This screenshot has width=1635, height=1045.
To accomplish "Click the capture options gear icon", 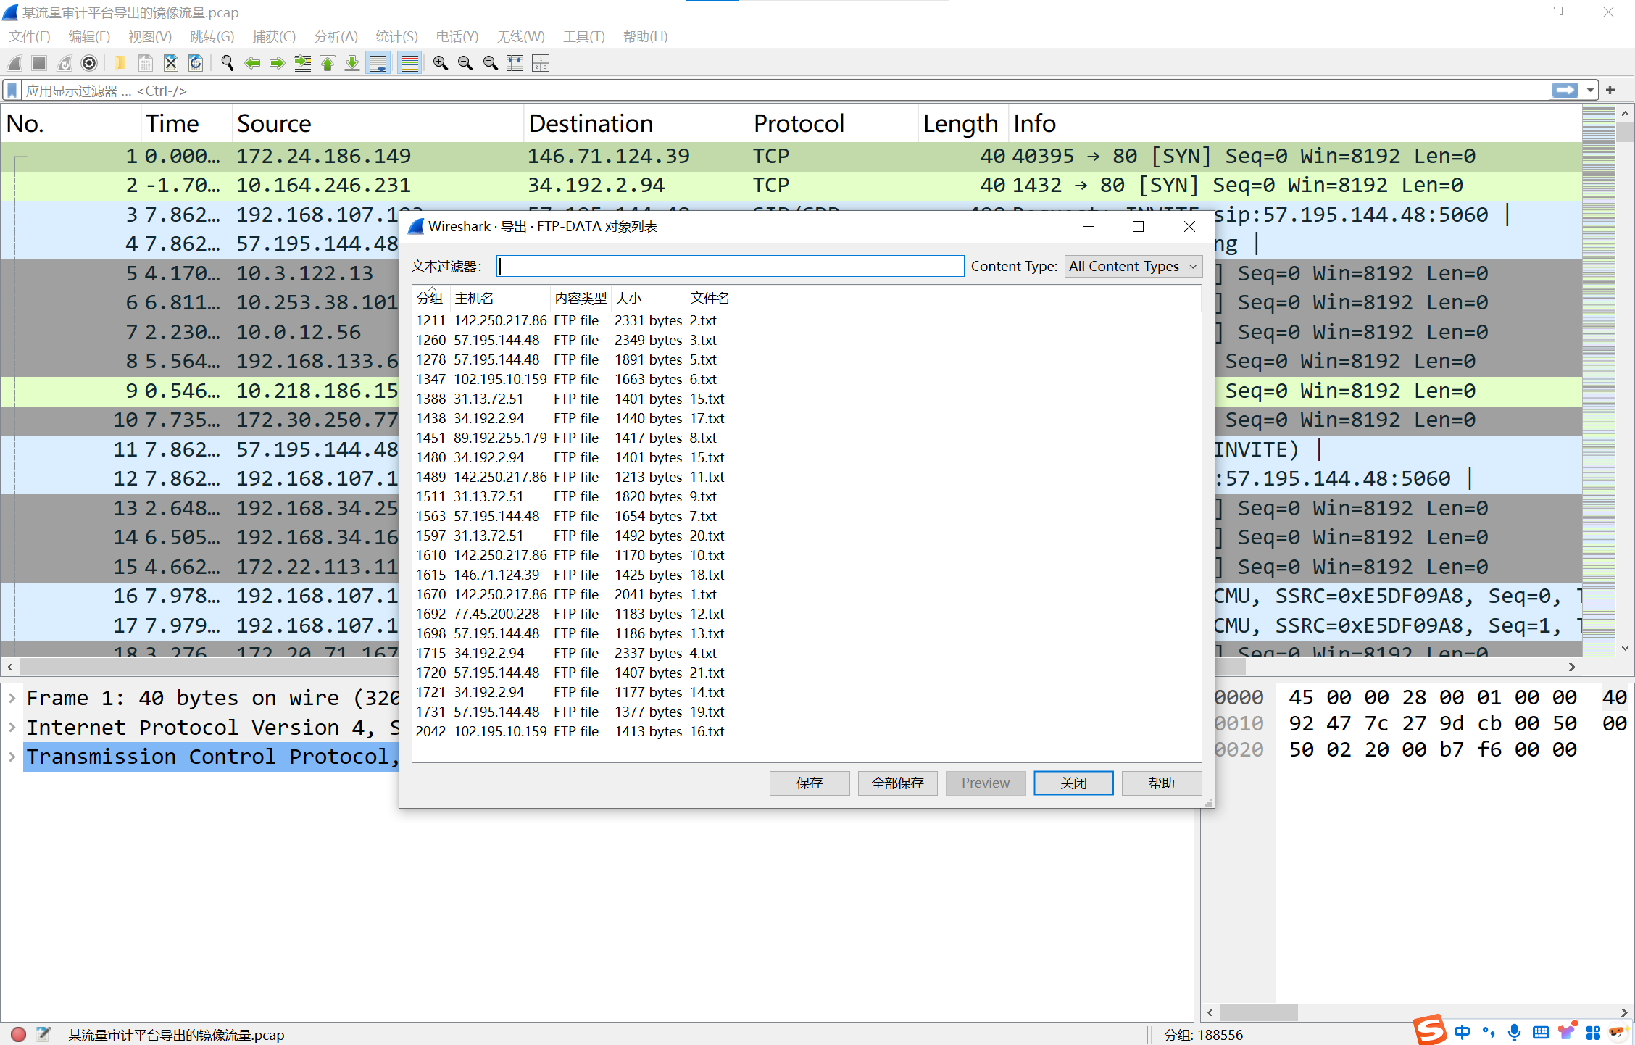I will click(x=89, y=64).
